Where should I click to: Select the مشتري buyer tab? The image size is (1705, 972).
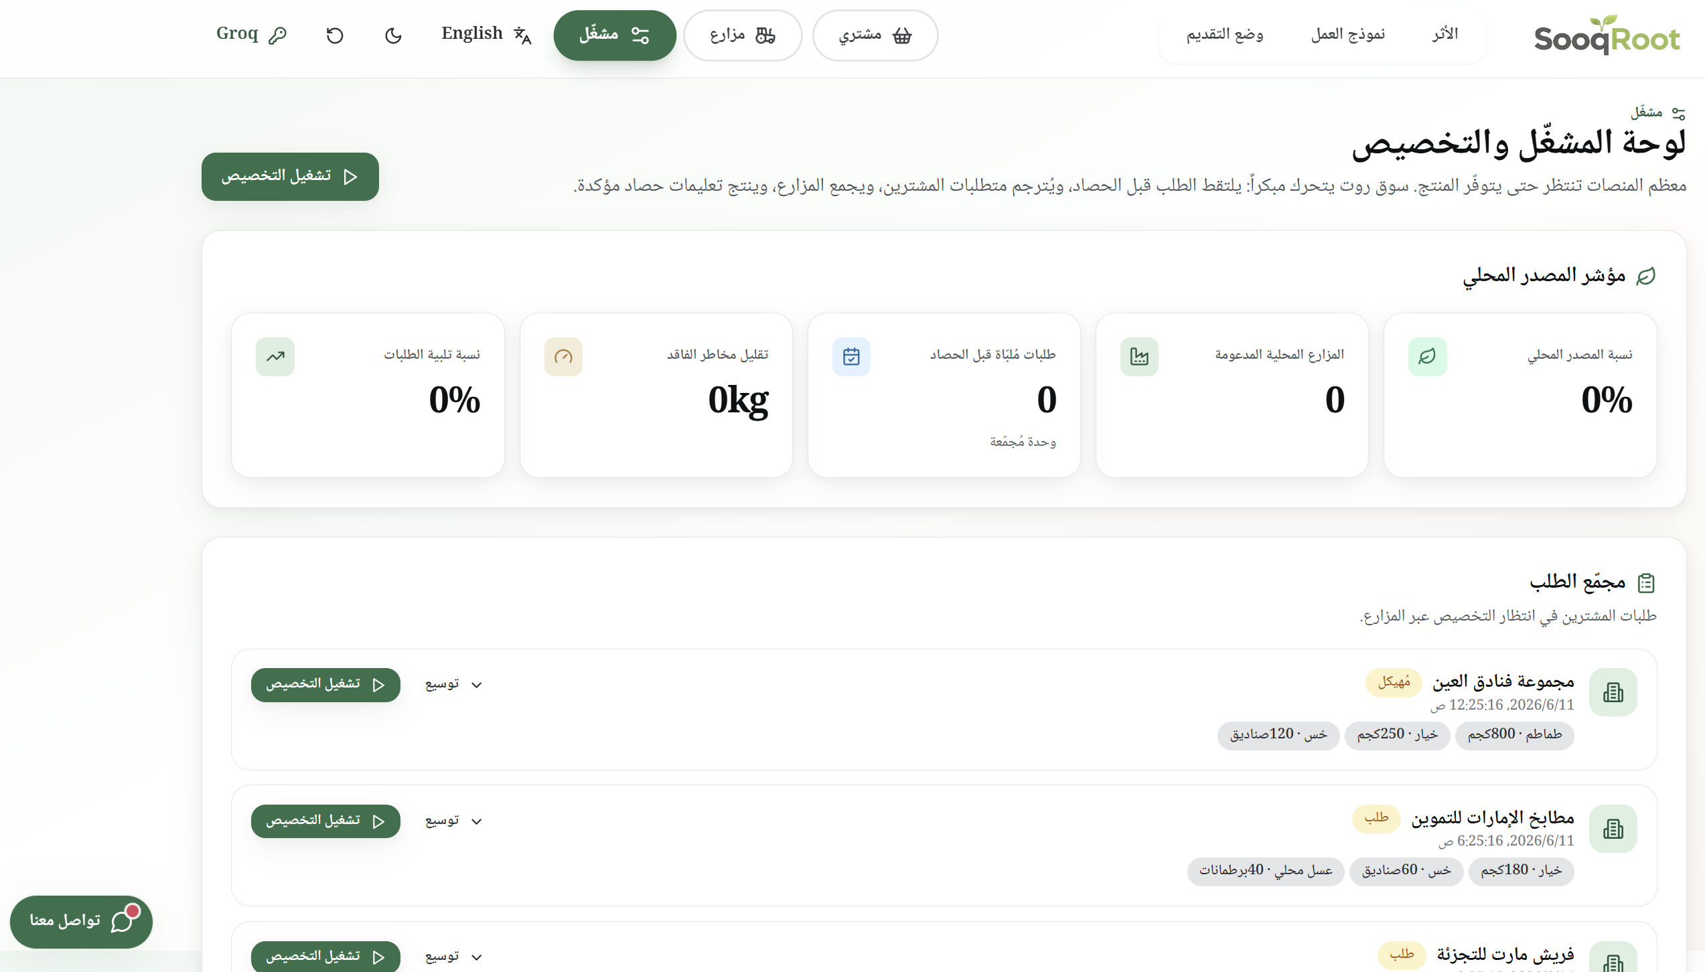coord(875,35)
